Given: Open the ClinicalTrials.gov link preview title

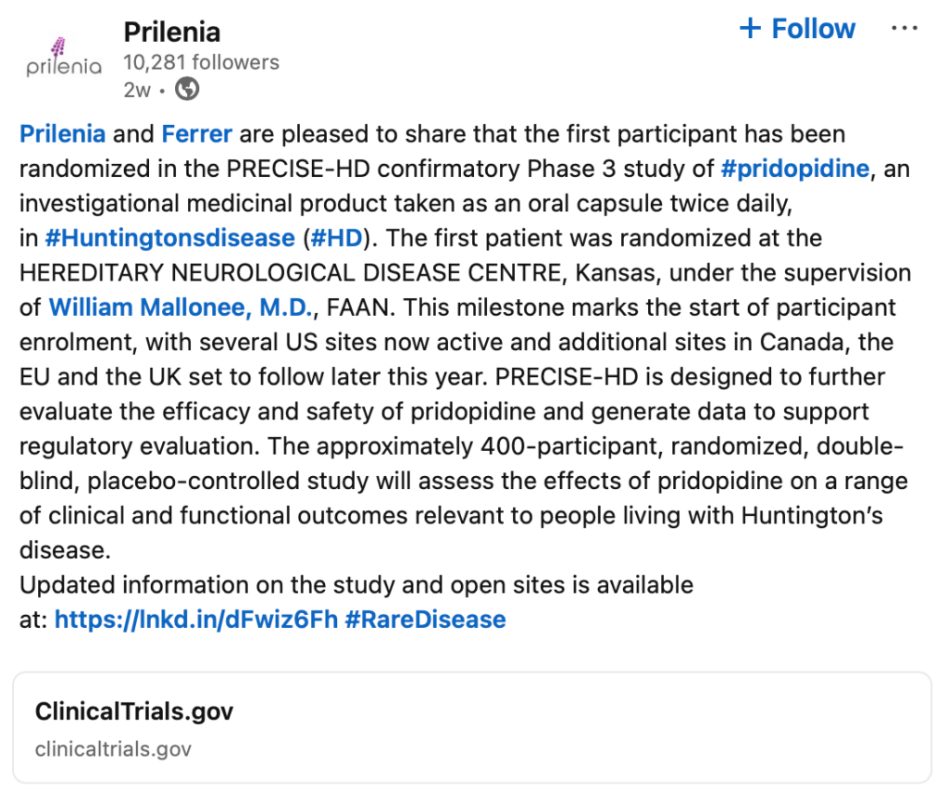Looking at the screenshot, I should pyautogui.click(x=134, y=711).
